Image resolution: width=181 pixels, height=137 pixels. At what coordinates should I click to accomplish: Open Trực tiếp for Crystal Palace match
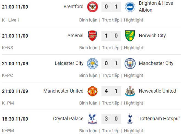(111, 131)
